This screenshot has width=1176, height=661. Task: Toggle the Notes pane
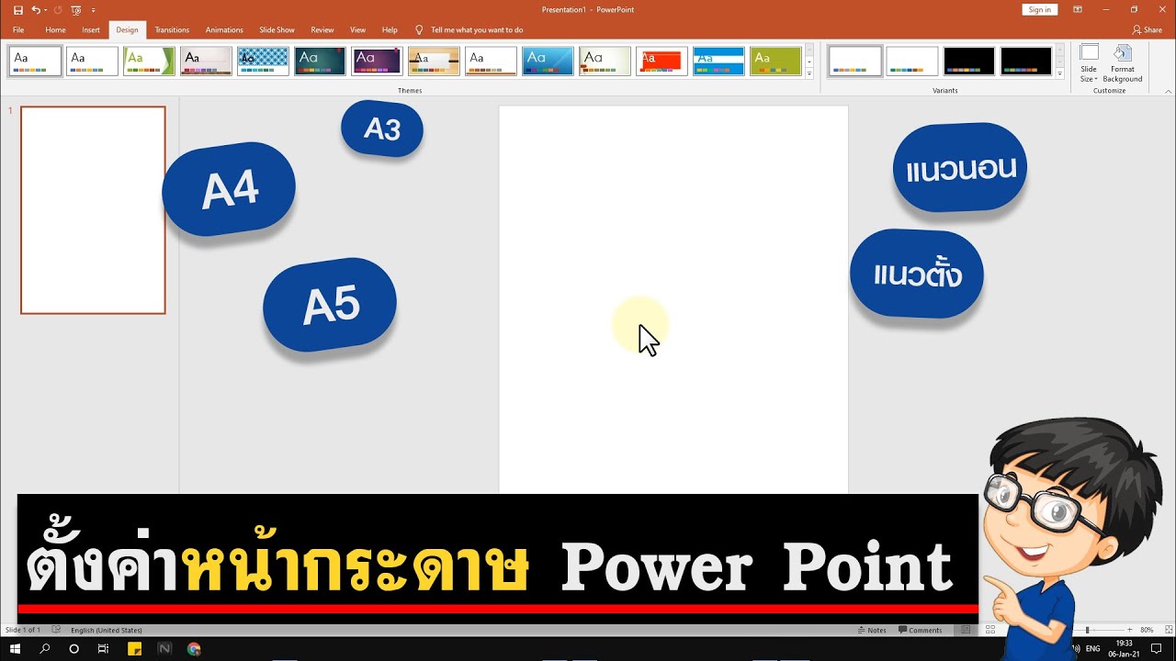pyautogui.click(x=872, y=630)
